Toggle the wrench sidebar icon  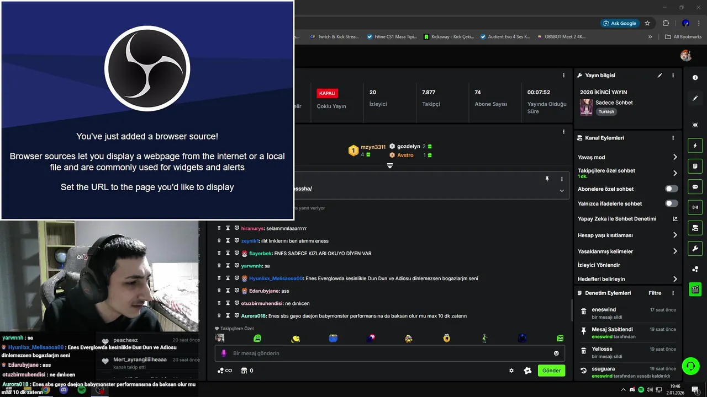click(695, 249)
